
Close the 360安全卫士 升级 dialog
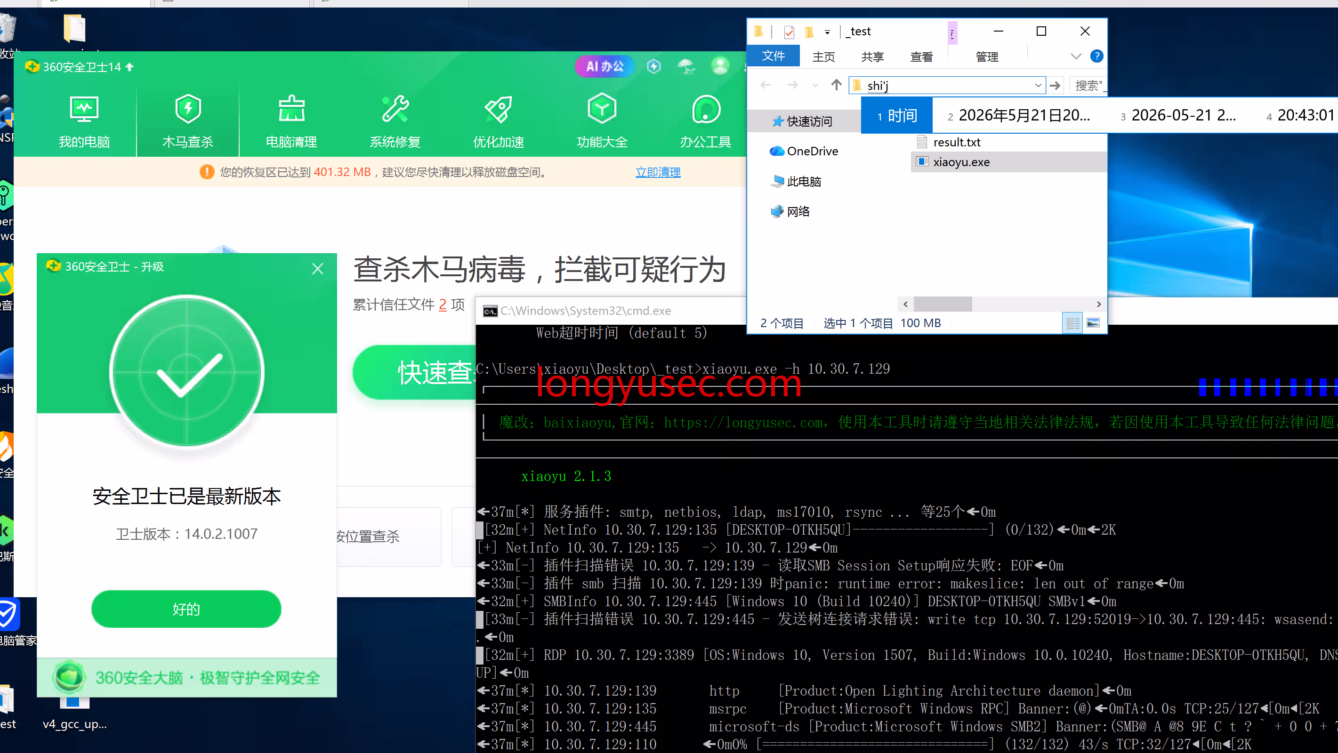coord(317,268)
